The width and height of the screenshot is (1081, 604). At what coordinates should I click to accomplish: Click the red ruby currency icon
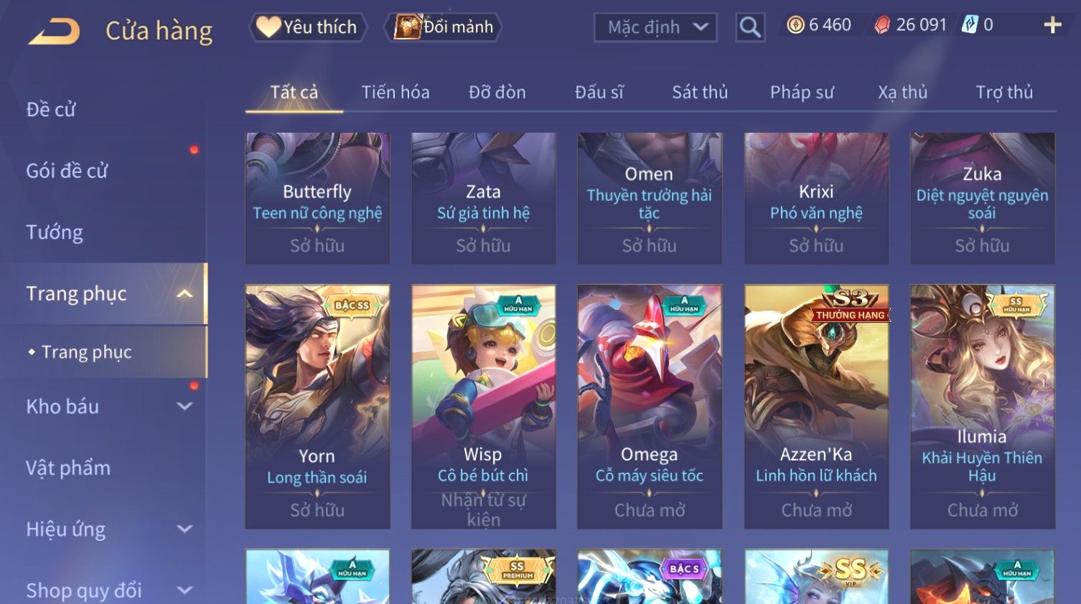click(x=882, y=25)
